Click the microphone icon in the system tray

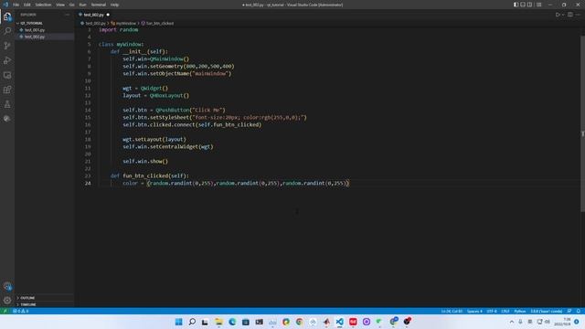520,322
